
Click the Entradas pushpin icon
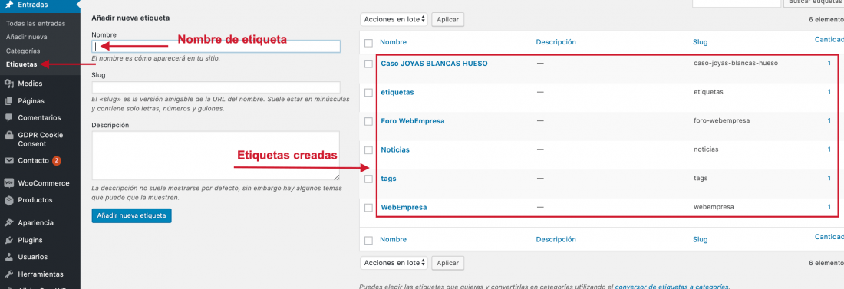coord(9,5)
